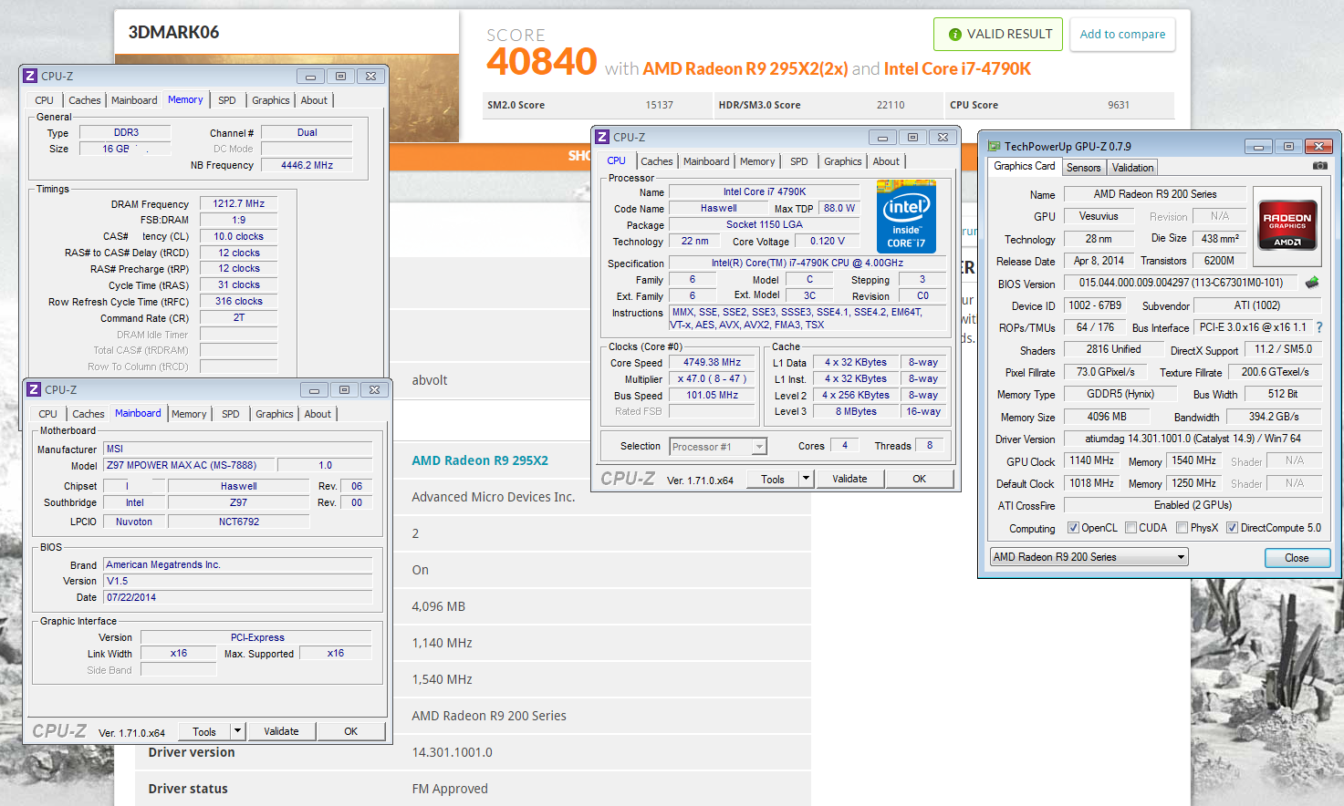1344x806 pixels.
Task: Open AMD Radeon R9 295X2 details link
Action: tap(480, 460)
